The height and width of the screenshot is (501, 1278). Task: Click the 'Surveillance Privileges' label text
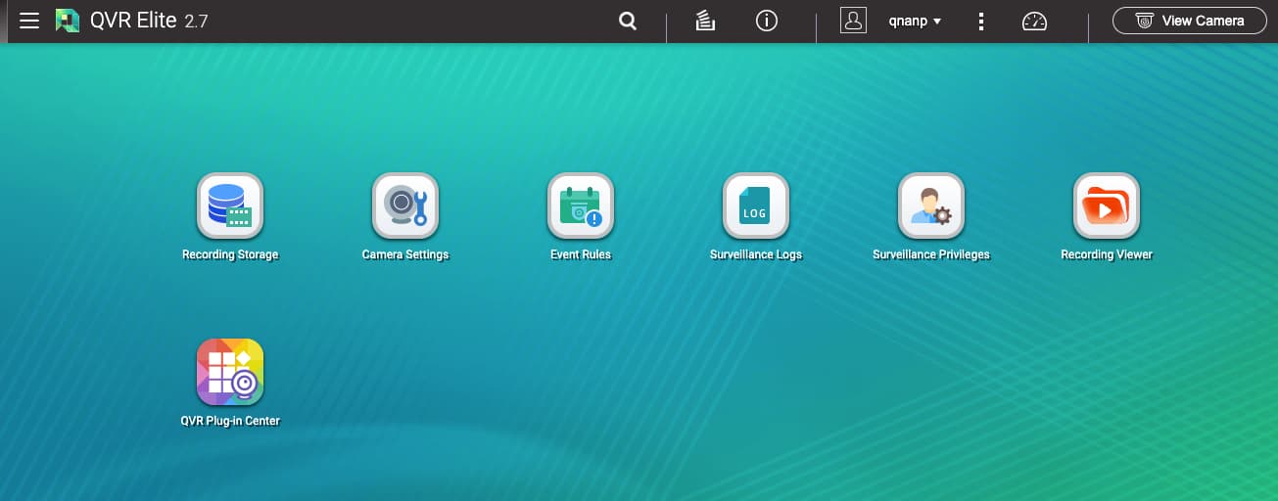point(931,254)
